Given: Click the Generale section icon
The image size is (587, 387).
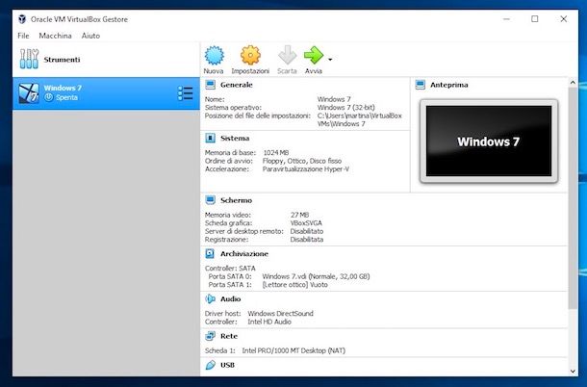Looking at the screenshot, I should 211,85.
